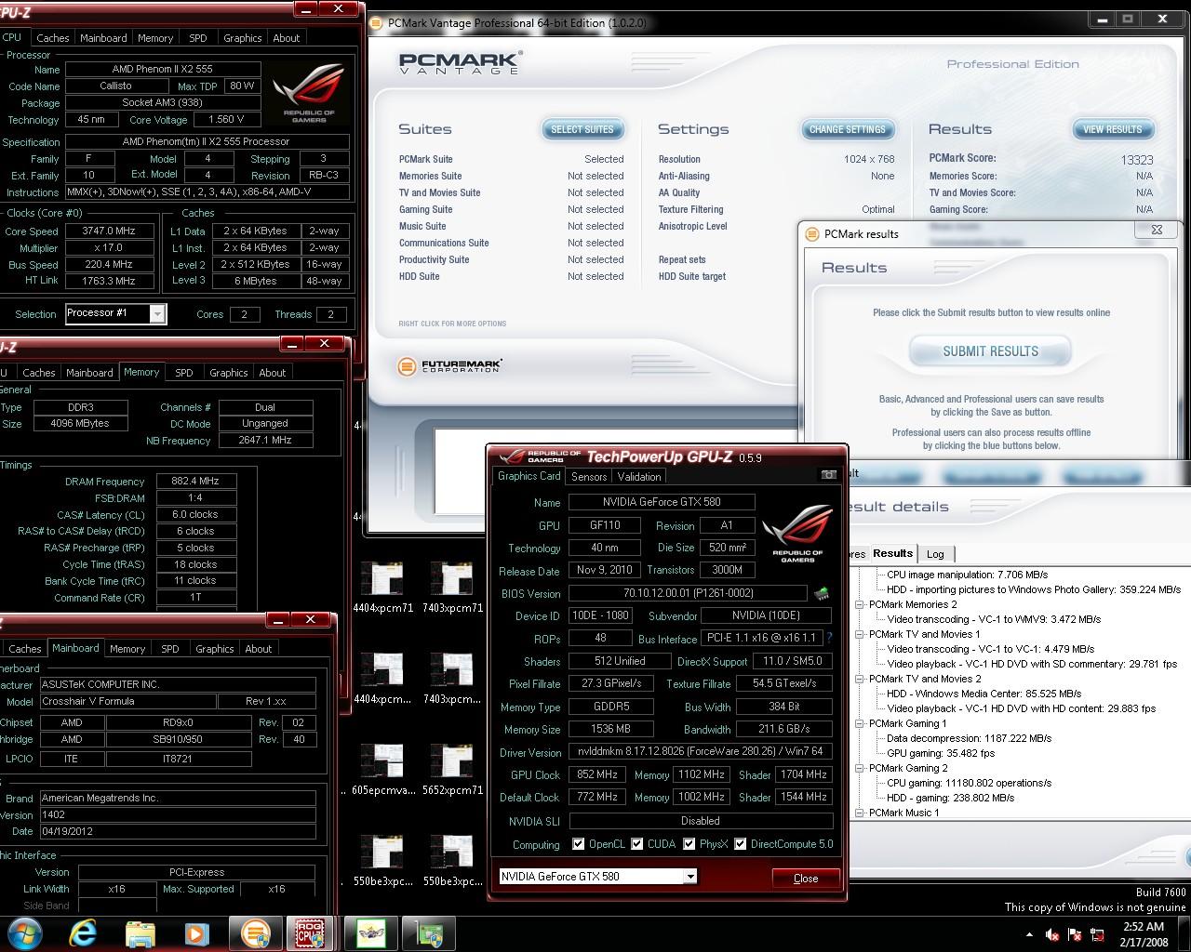The width and height of the screenshot is (1191, 952).
Task: Click the PCMark results window icon
Action: coord(811,234)
